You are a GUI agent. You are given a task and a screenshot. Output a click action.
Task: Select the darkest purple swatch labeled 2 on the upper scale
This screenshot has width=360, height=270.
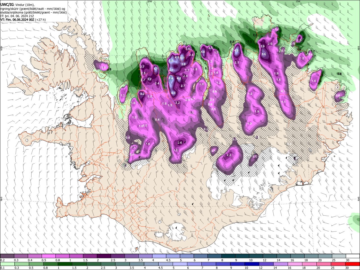coord(104,256)
